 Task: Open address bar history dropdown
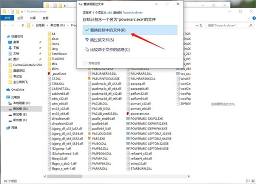197,25
